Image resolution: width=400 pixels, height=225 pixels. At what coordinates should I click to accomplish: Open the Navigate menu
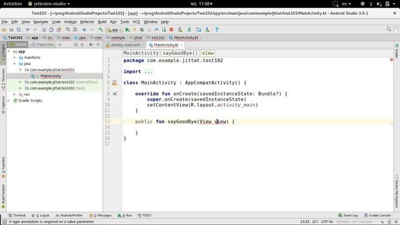tap(41, 22)
